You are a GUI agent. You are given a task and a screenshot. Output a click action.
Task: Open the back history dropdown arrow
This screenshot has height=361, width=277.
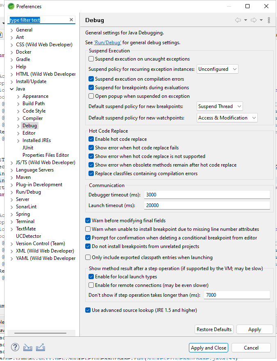tap(246, 20)
